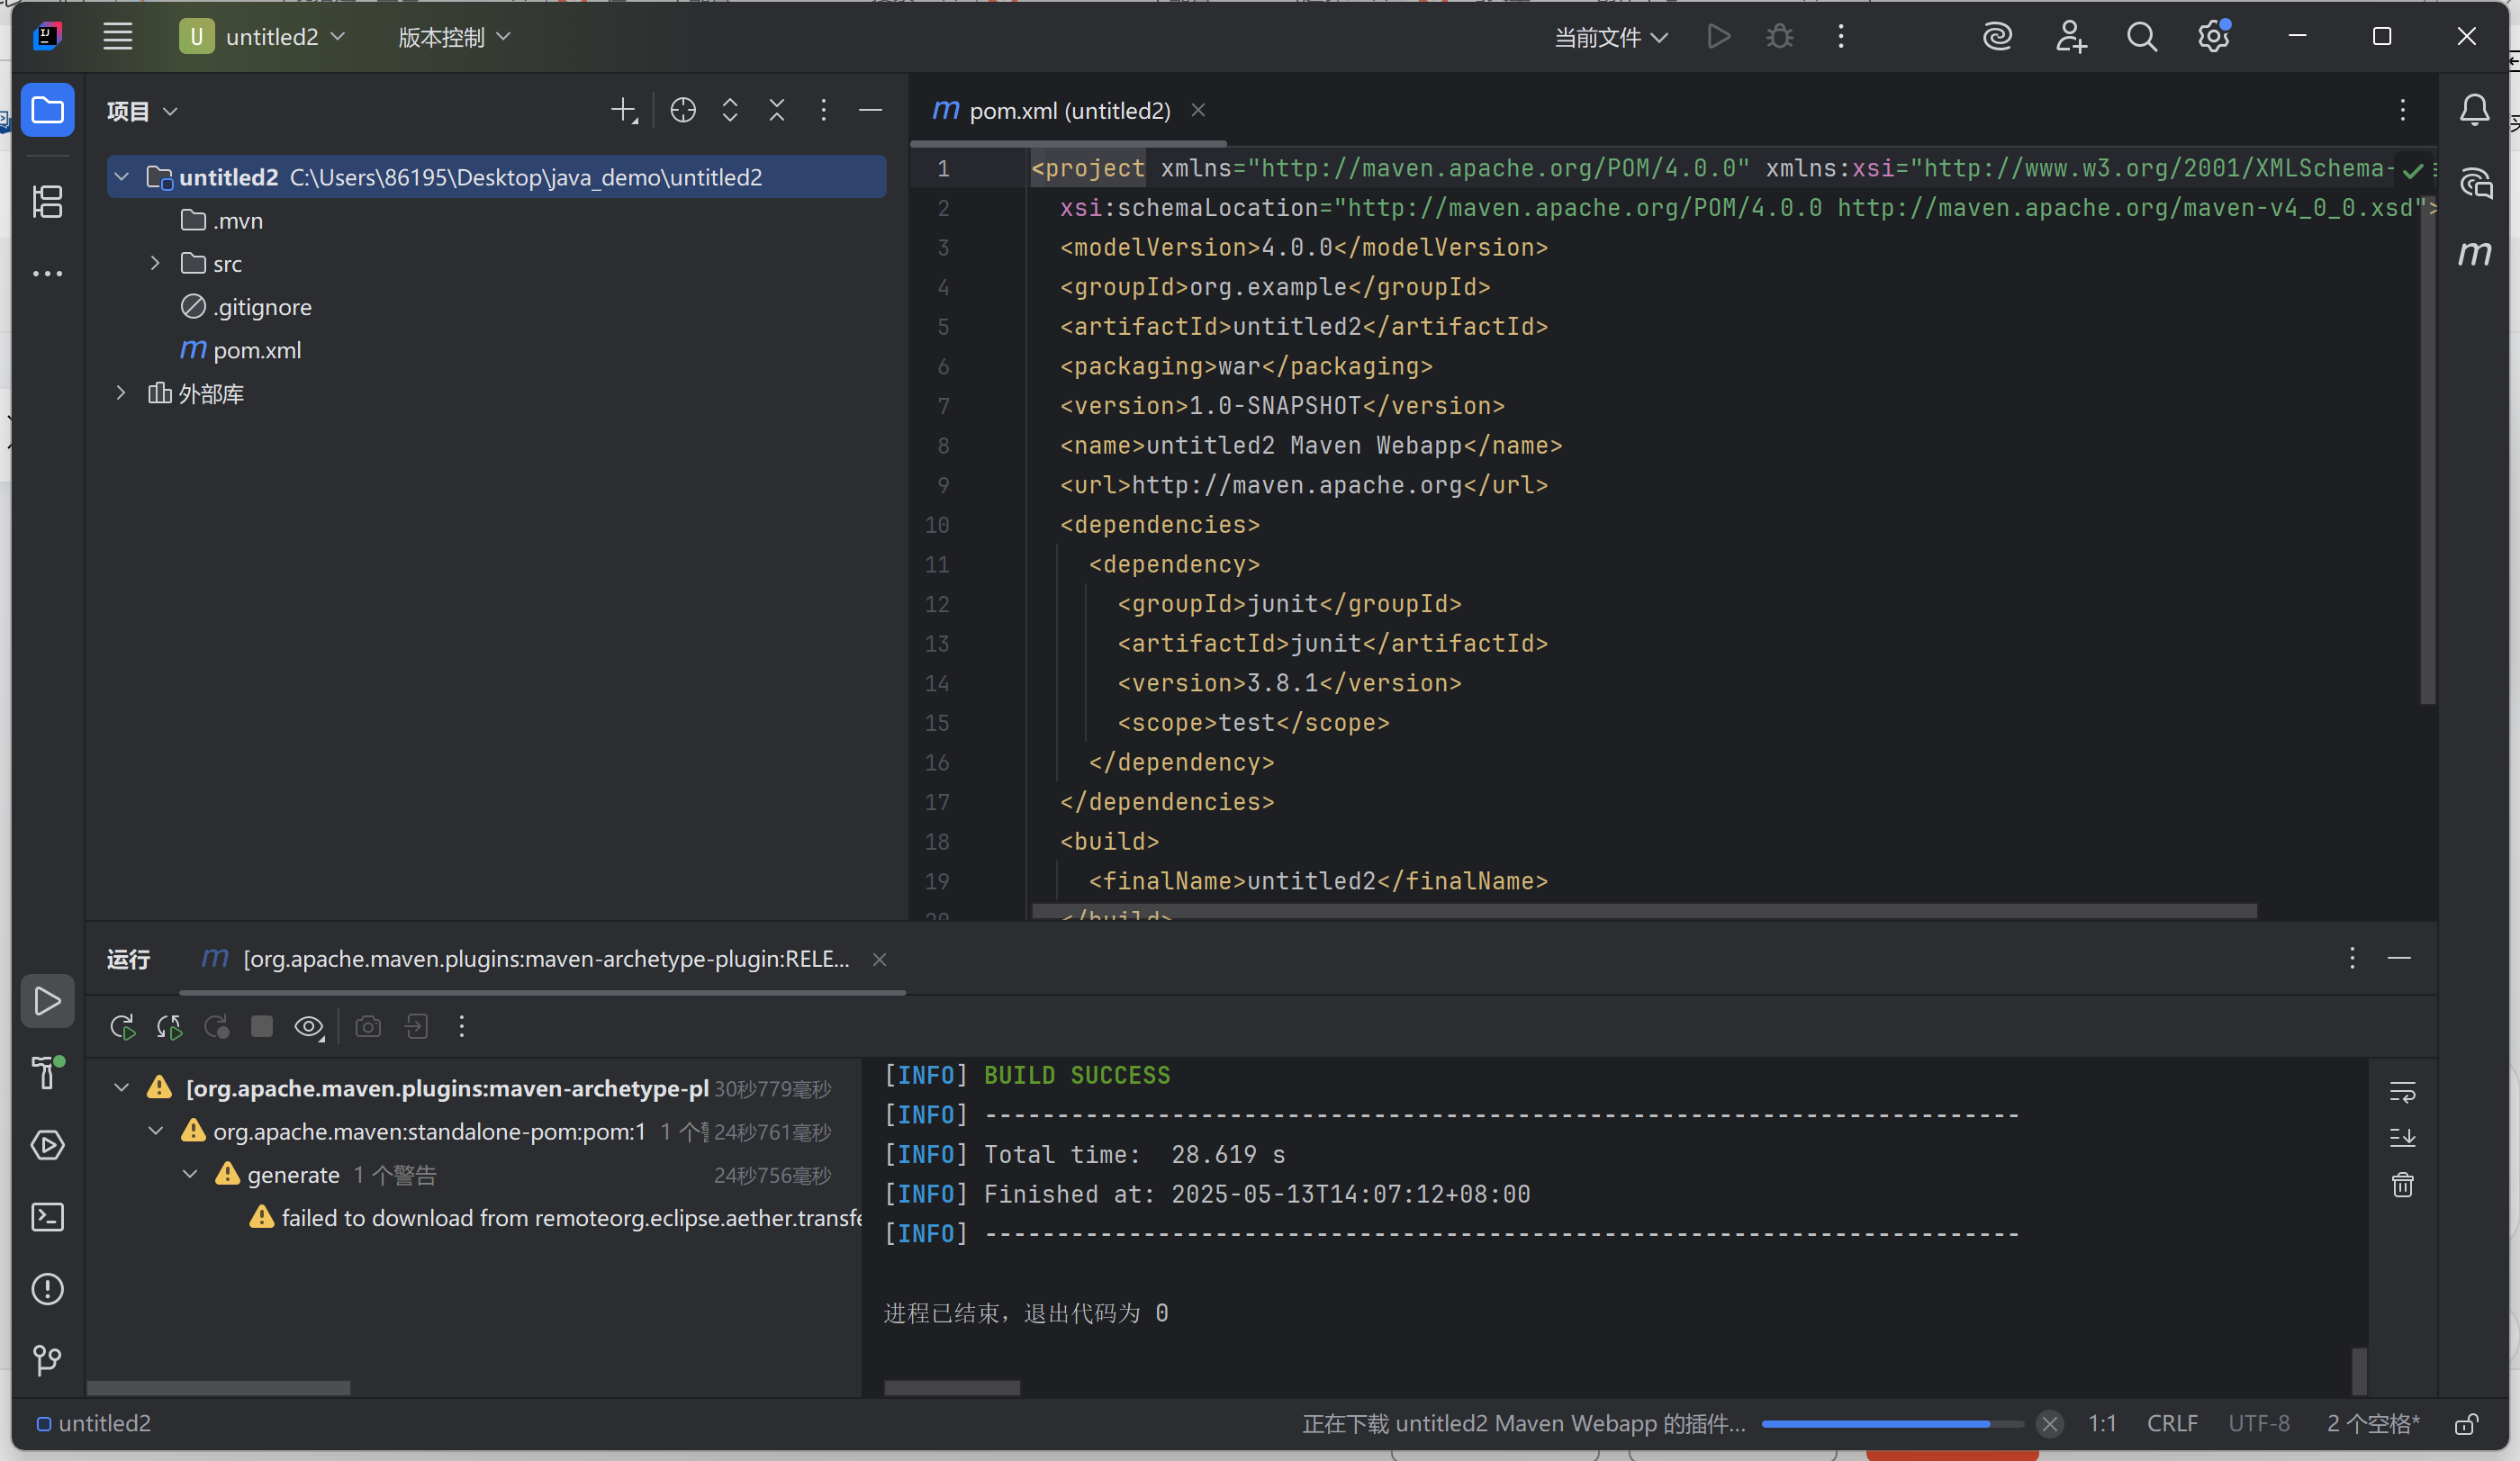Expand 外部库 node
Screen dimensions: 2520x1461
121,393
